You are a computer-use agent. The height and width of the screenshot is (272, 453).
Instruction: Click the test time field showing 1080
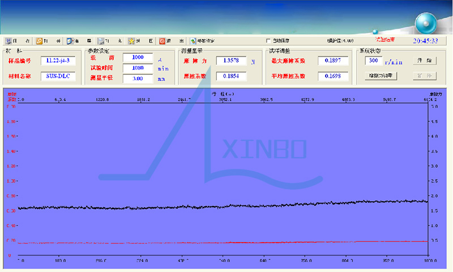(138, 68)
